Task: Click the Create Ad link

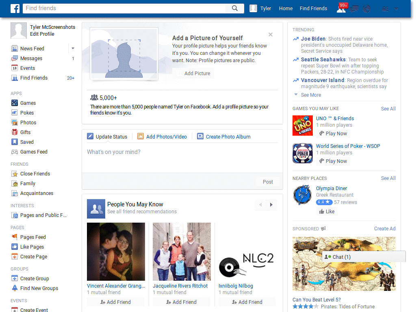Action: coord(385,229)
